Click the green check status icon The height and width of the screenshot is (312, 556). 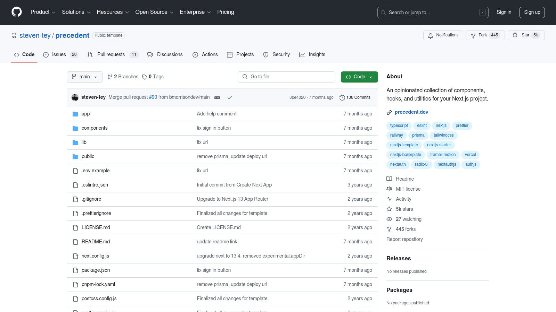tap(230, 98)
